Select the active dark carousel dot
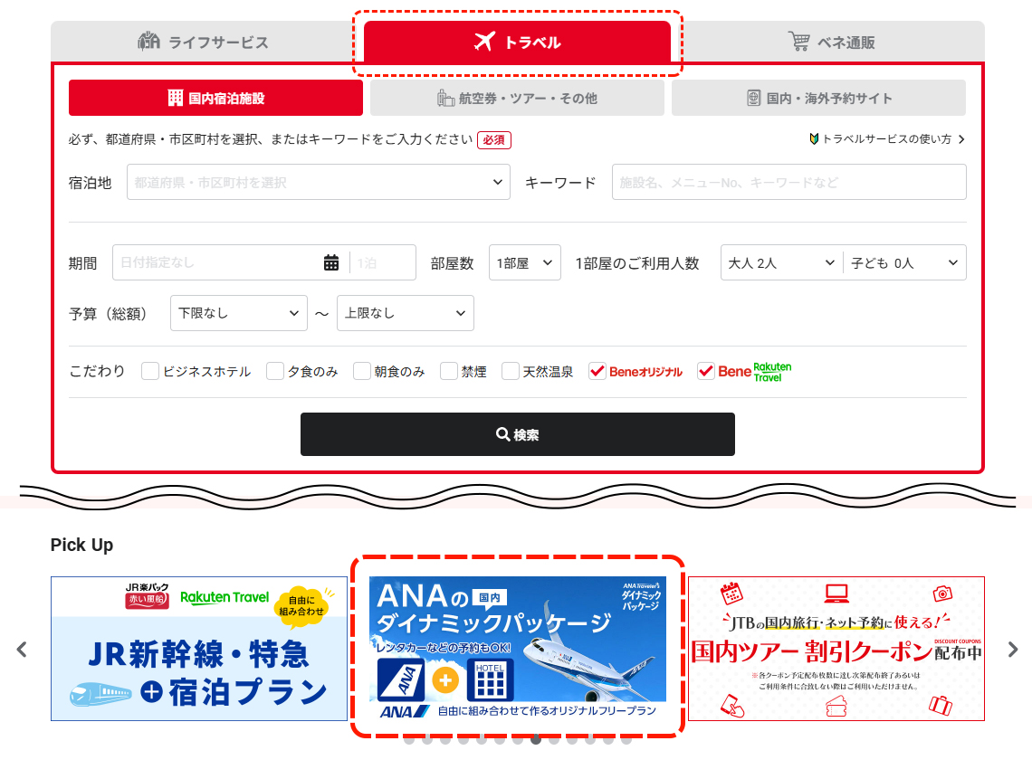 point(536,739)
